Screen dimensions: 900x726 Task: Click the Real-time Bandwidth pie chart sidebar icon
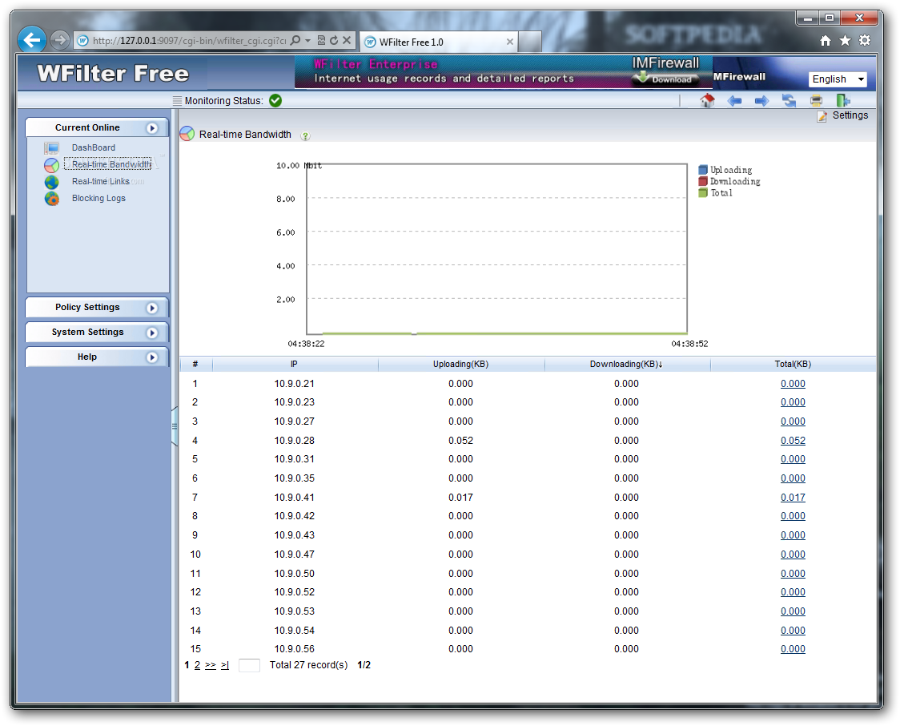click(x=52, y=165)
